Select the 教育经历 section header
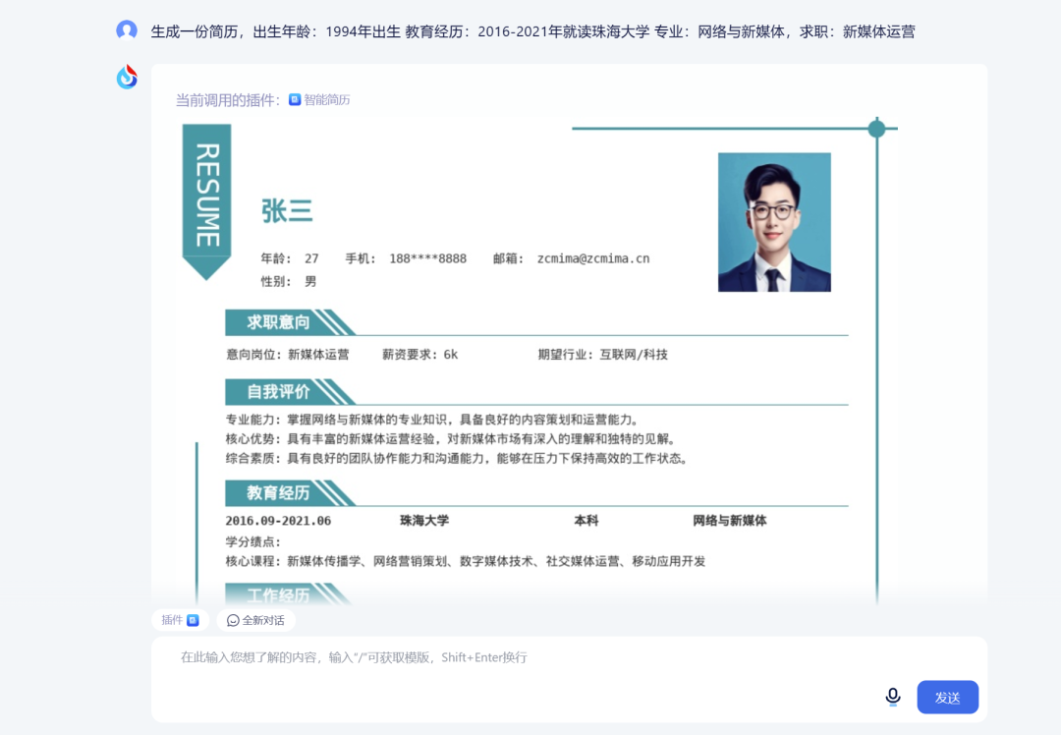The image size is (1061, 735). pos(290,492)
